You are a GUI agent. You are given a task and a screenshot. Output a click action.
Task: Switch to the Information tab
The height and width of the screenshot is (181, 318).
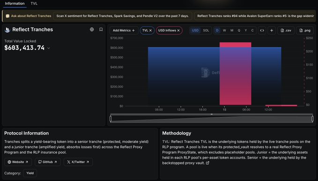click(15, 3)
